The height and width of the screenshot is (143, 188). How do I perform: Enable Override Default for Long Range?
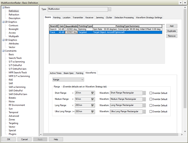point(151,105)
